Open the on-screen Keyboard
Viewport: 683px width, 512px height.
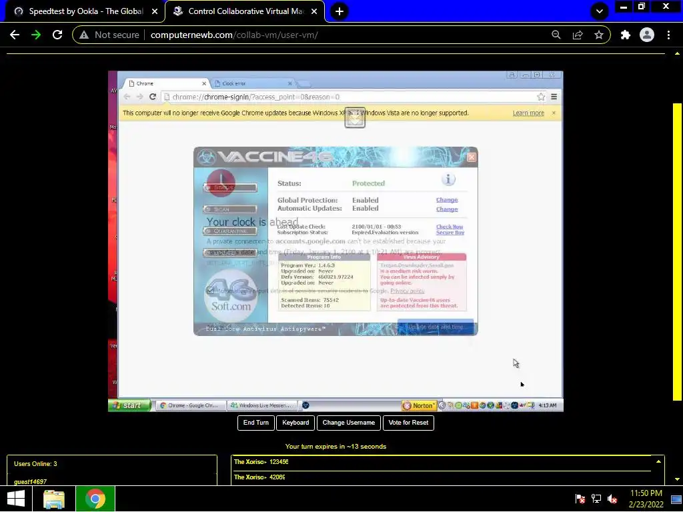click(295, 423)
